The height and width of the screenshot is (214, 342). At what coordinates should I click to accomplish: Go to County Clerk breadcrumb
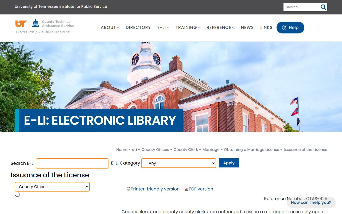coord(186,150)
